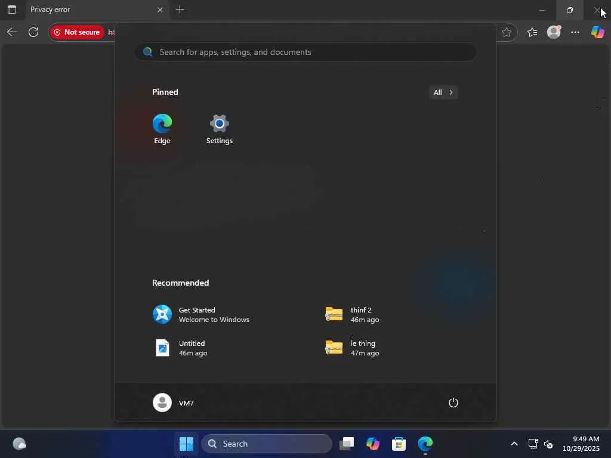Add this page to favorites star
The width and height of the screenshot is (611, 458).
coord(506,32)
